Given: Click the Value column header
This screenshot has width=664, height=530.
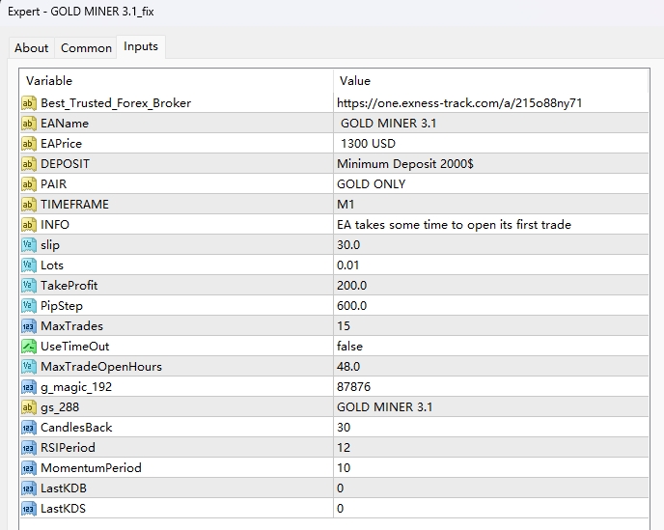Looking at the screenshot, I should tap(491, 80).
